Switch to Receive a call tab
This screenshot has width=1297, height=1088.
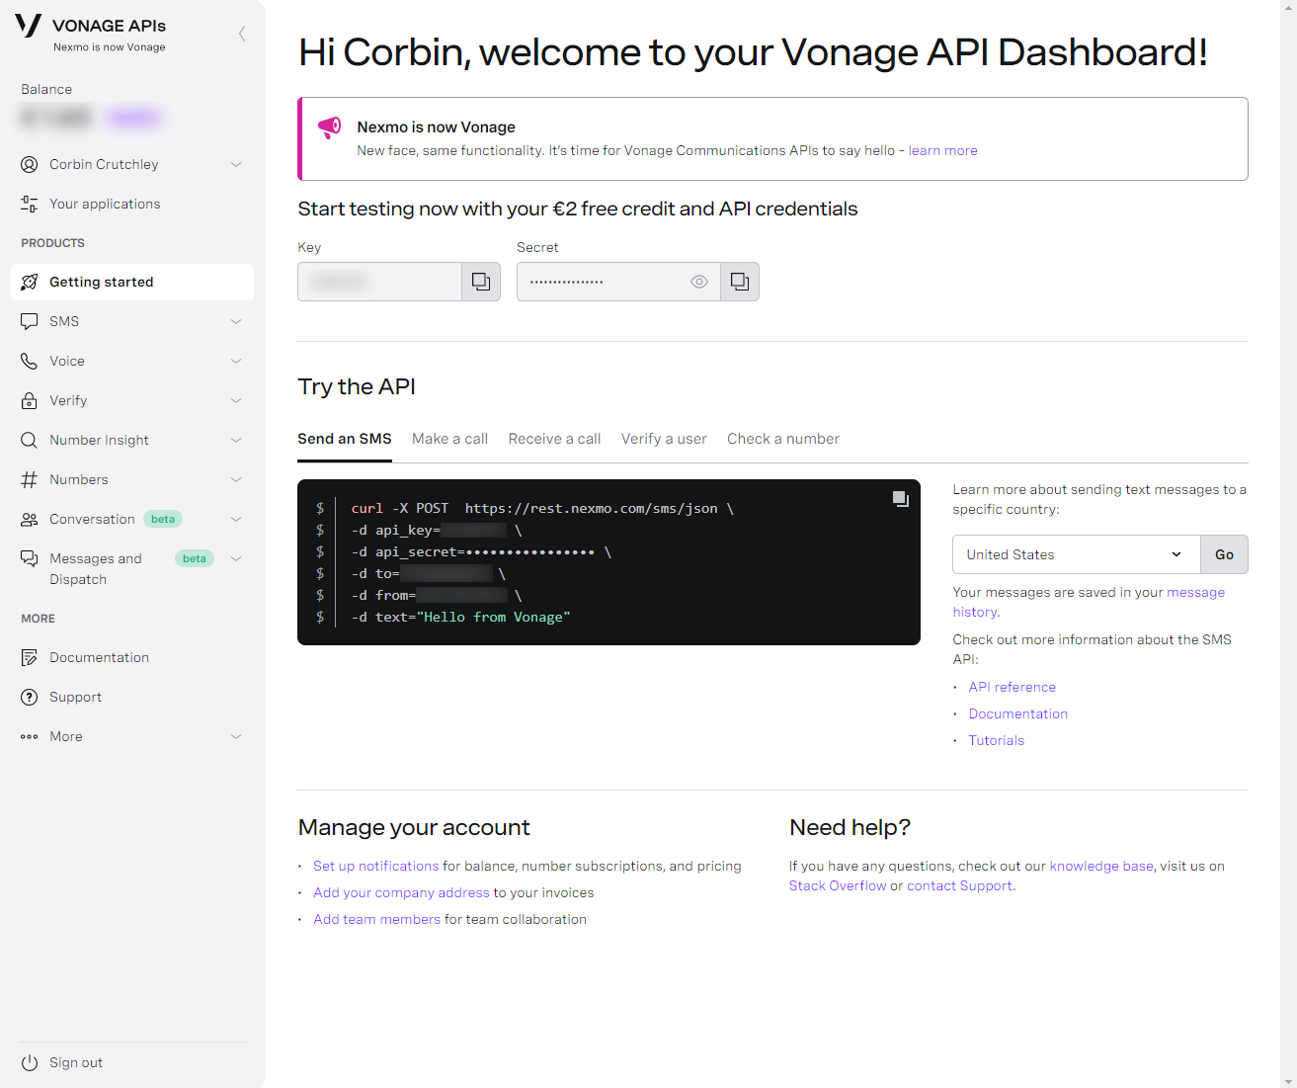(x=554, y=439)
